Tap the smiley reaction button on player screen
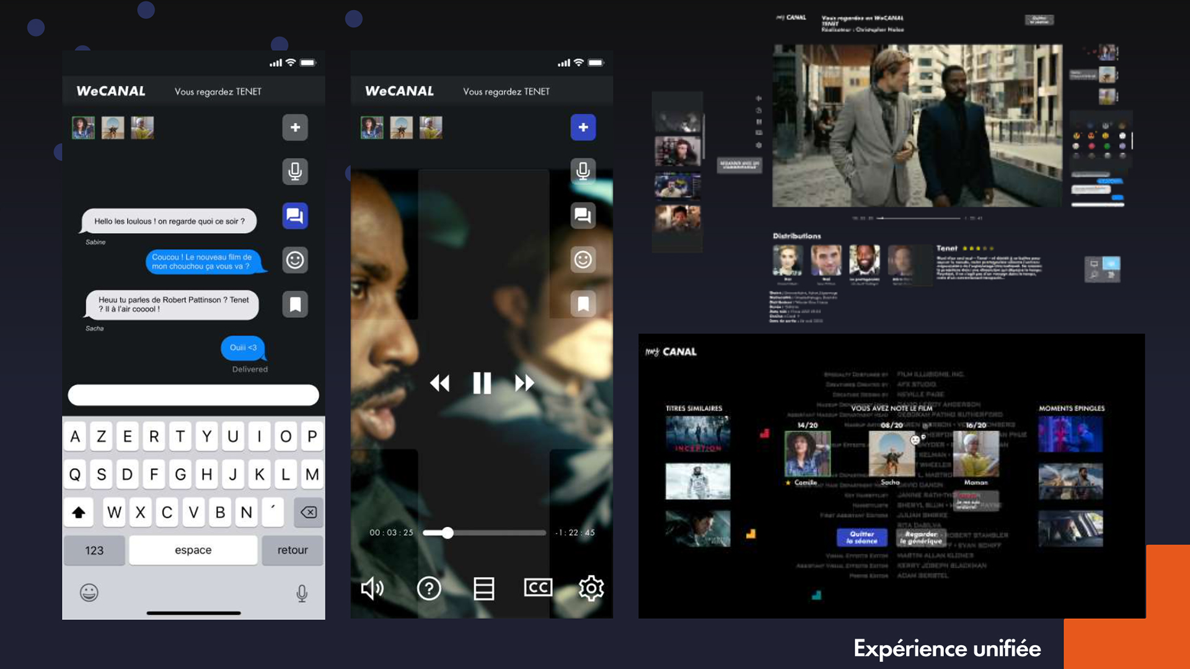 coord(583,260)
